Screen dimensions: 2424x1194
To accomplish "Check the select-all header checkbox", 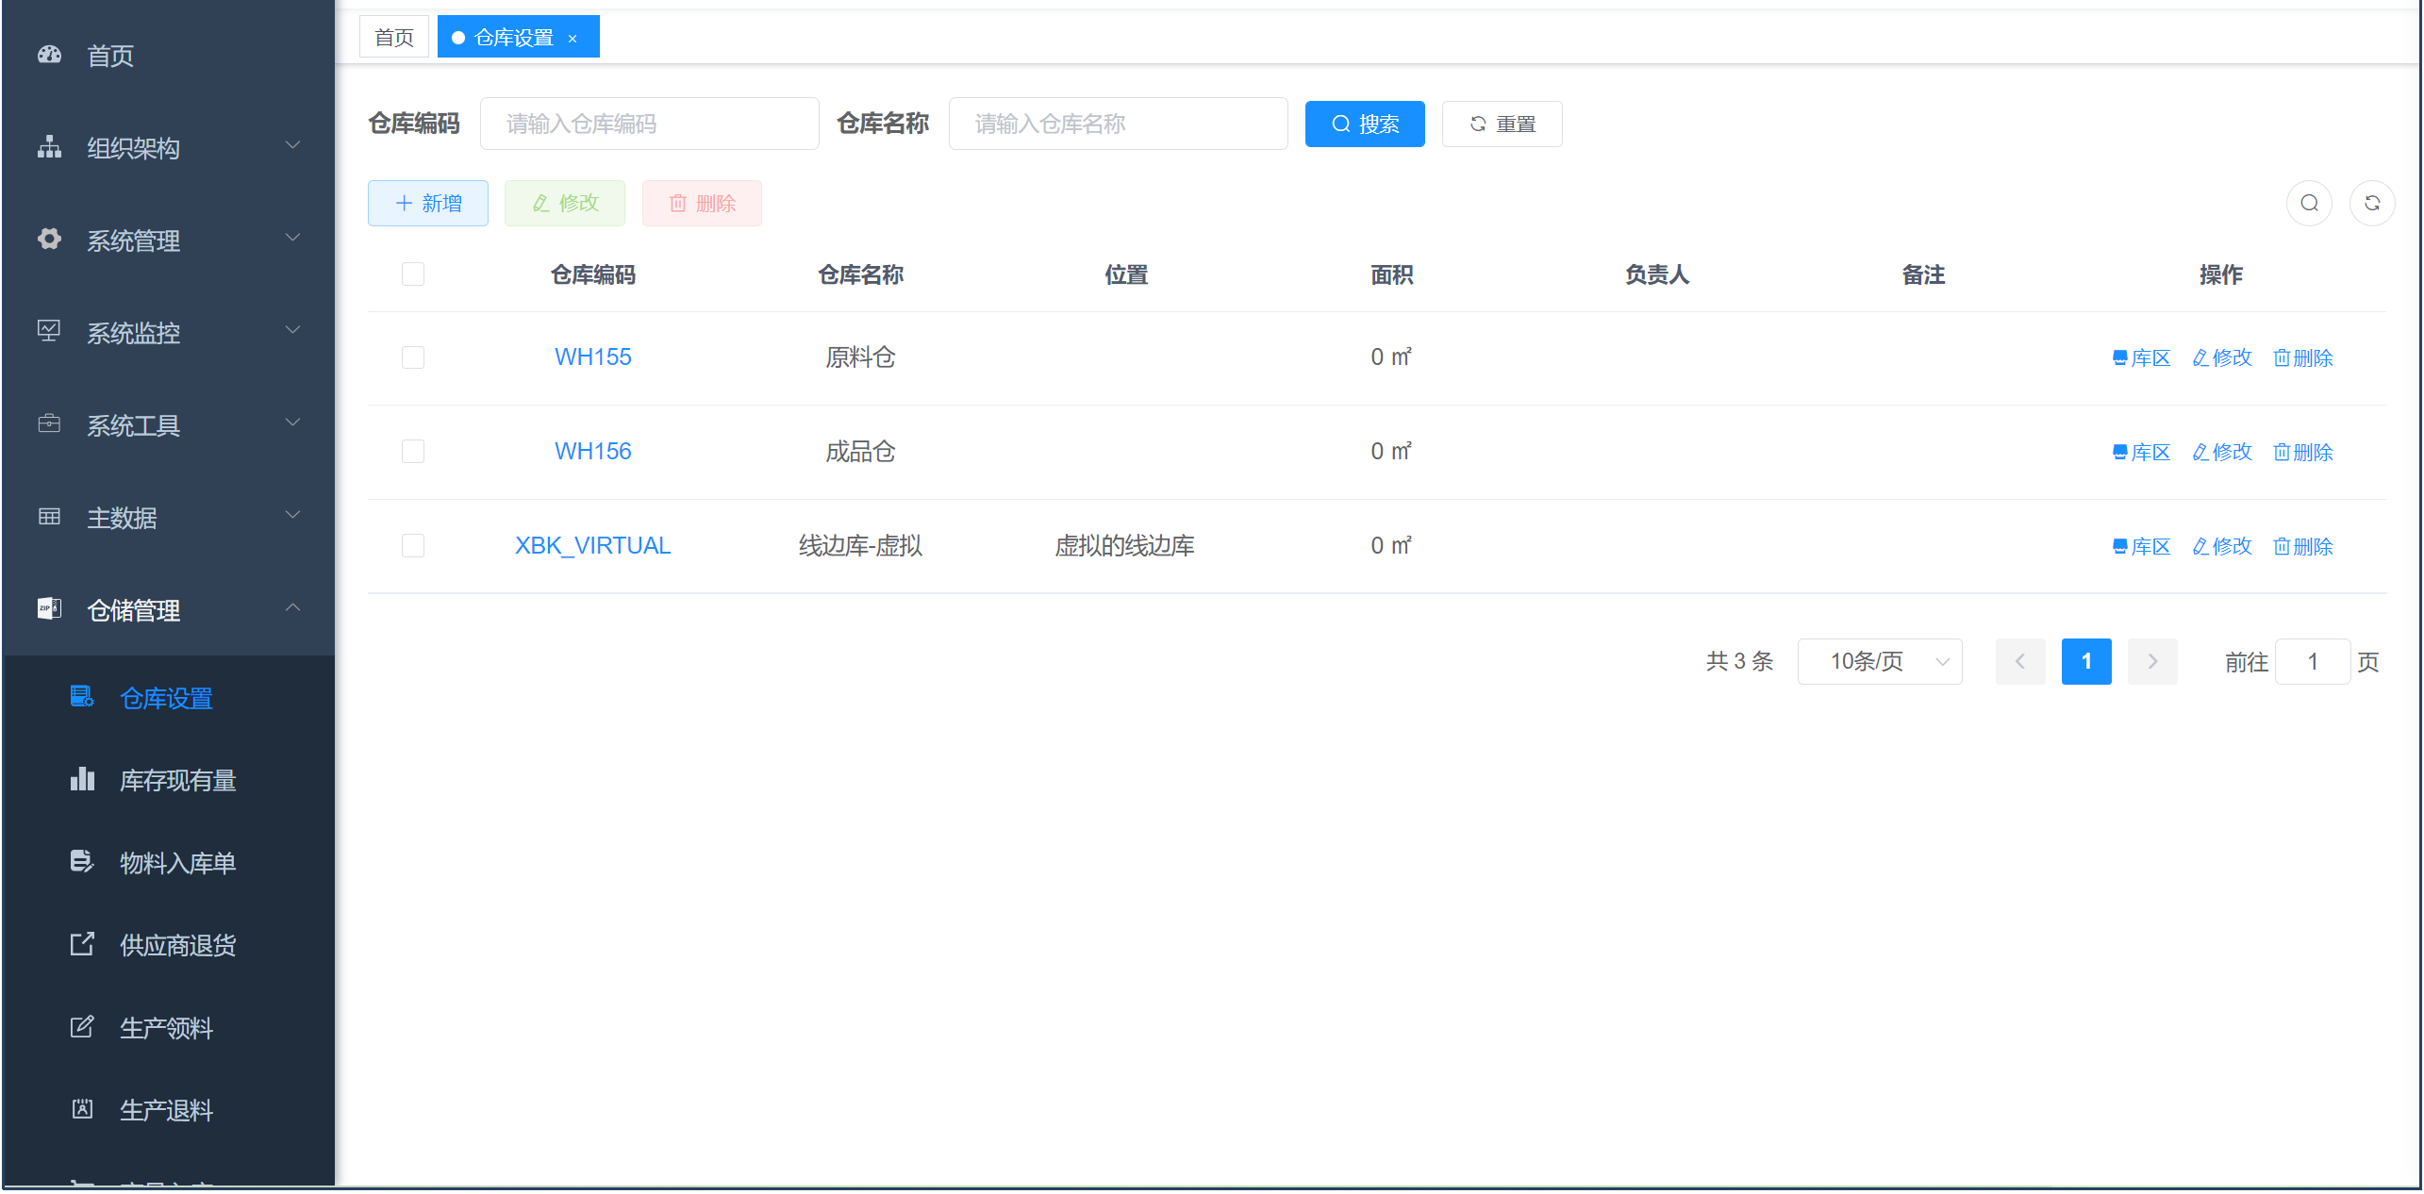I will click(x=413, y=274).
